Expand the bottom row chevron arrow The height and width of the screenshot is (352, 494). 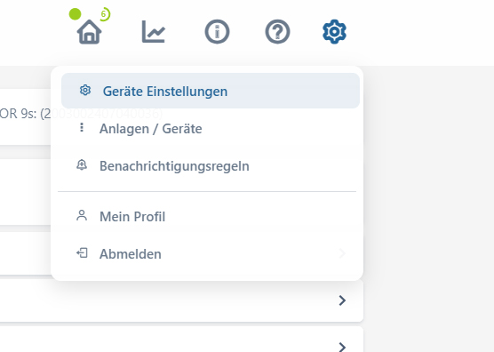342,347
